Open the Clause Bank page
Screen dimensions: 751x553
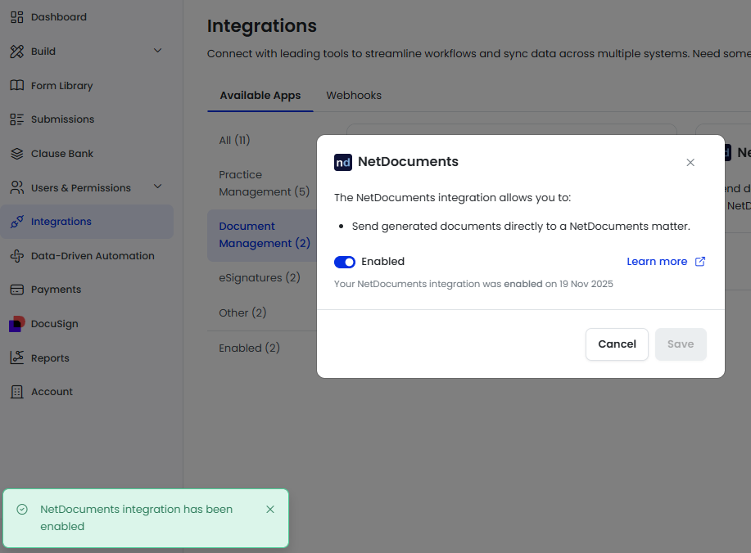coord(61,154)
